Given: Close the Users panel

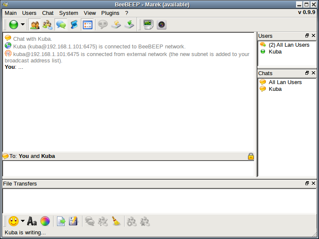Looking at the screenshot, I should tap(313, 36).
